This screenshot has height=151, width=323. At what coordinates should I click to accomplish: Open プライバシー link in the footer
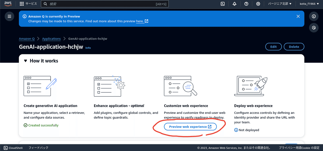[288, 148]
